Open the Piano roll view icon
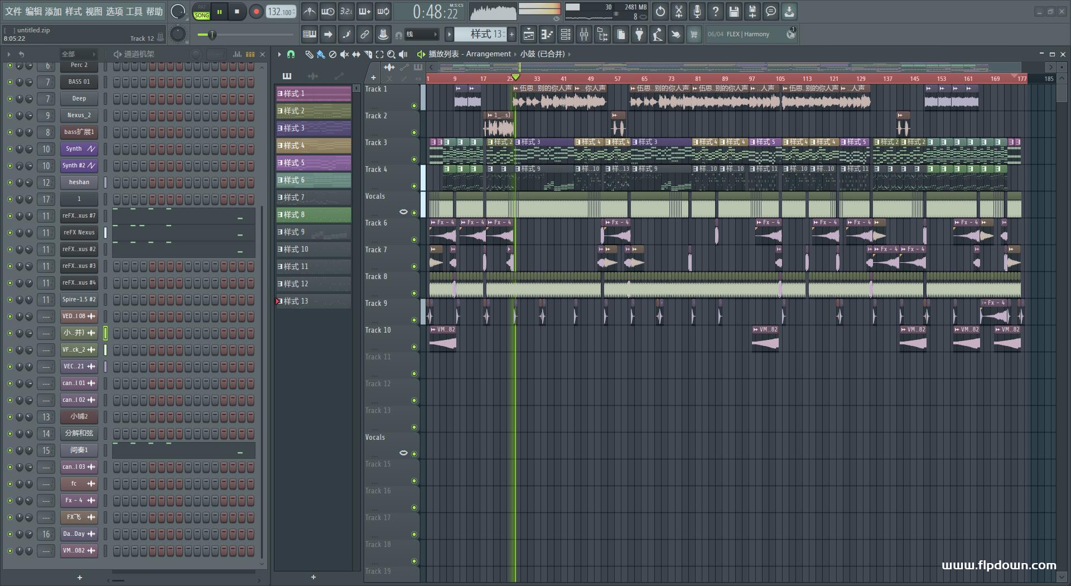The width and height of the screenshot is (1071, 586). [547, 35]
